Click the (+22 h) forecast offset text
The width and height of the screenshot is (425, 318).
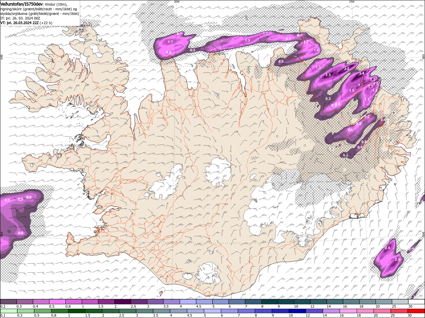(46, 23)
